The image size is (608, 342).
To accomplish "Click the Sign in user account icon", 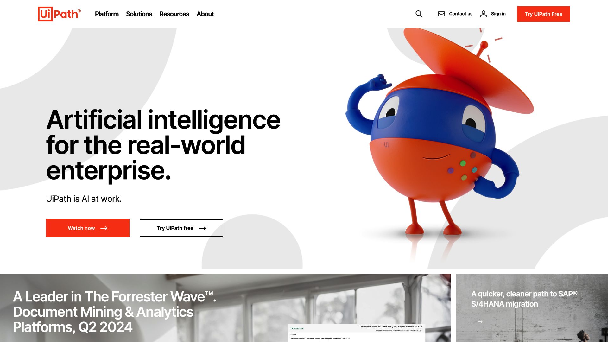I will pos(483,14).
